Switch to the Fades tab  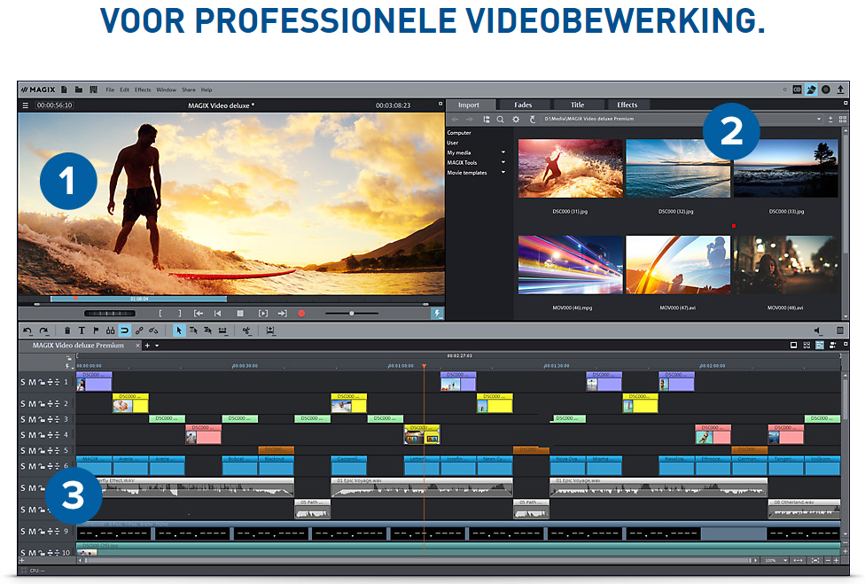523,105
